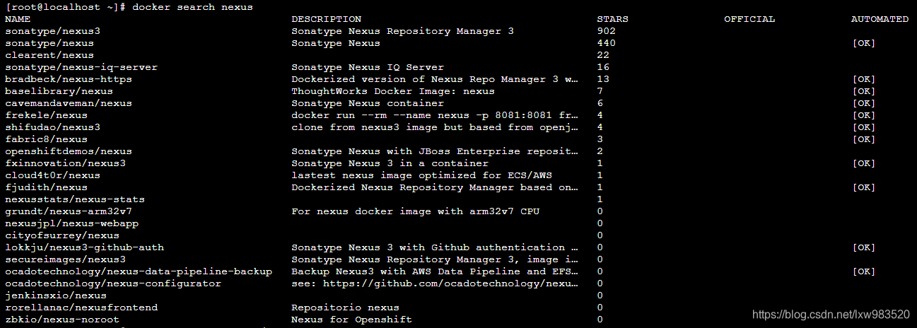917x328 pixels.
Task: Click description 'Sonatype Nexus IQ Server'
Action: click(368, 67)
